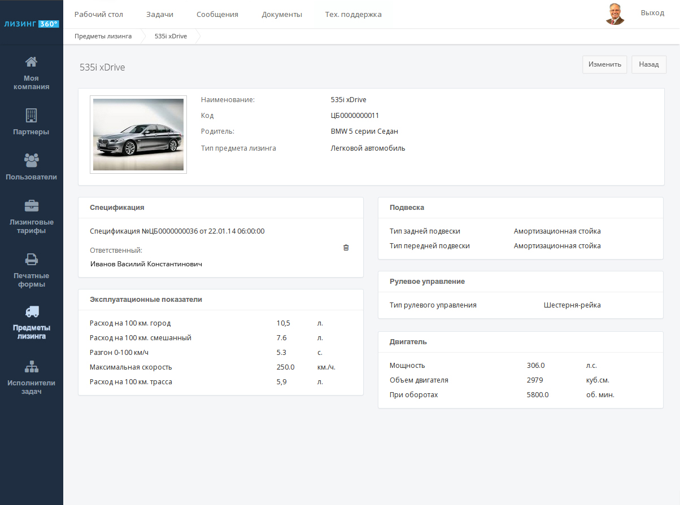The width and height of the screenshot is (680, 505).
Task: Open Тех. поддержка menu item
Action: pyautogui.click(x=354, y=14)
